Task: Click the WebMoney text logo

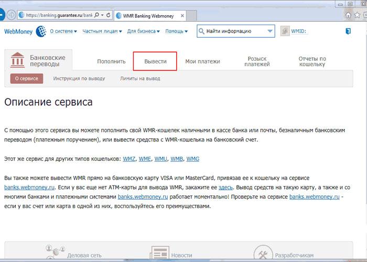Action: tap(18, 31)
